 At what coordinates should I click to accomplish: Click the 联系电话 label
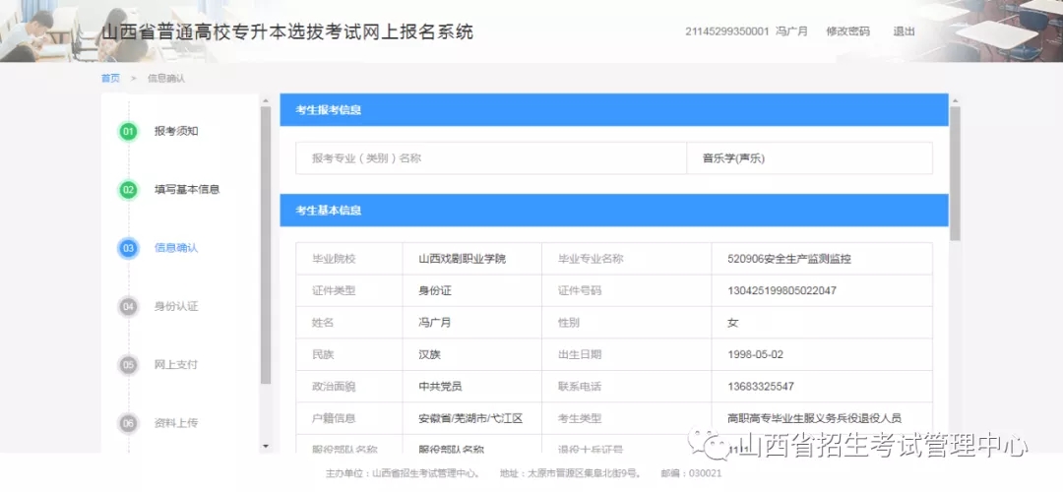(x=580, y=387)
